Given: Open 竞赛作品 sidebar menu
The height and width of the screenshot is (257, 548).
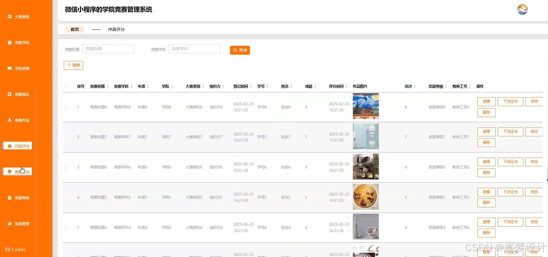Looking at the screenshot, I should (x=19, y=120).
